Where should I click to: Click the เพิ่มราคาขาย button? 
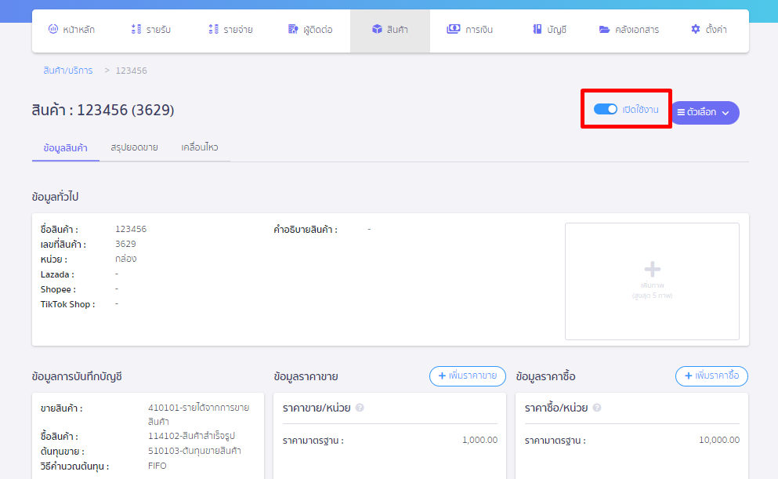pyautogui.click(x=467, y=376)
